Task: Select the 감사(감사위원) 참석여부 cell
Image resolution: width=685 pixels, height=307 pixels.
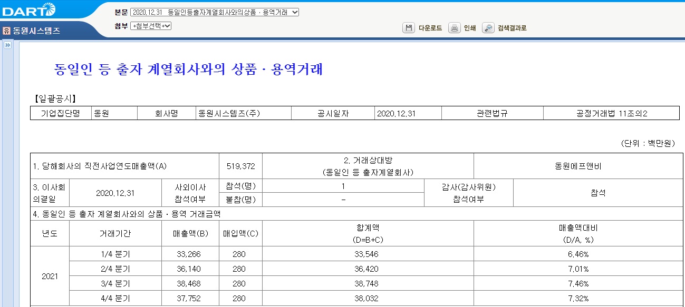Action: point(469,193)
